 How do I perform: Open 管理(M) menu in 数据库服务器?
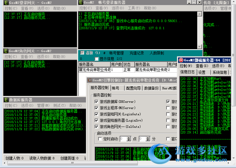pyautogui.click(x=43, y=105)
